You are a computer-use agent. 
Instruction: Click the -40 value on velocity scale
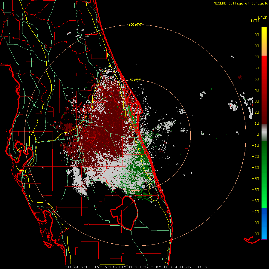click(256, 179)
